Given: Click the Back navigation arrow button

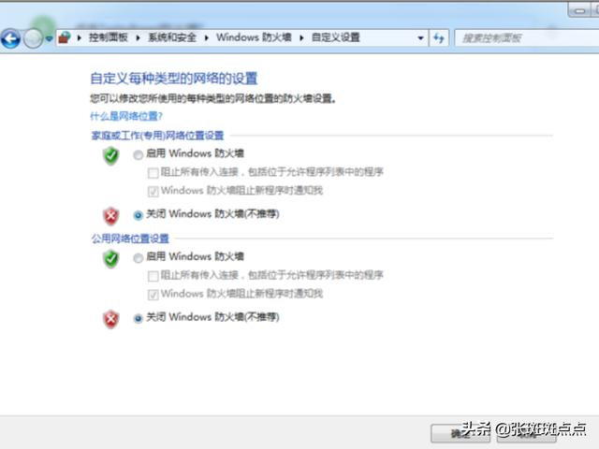Looking at the screenshot, I should point(10,38).
